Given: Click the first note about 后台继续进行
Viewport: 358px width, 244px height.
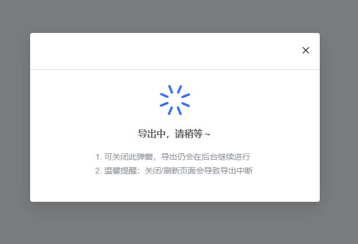Looking at the screenshot, I should 173,157.
